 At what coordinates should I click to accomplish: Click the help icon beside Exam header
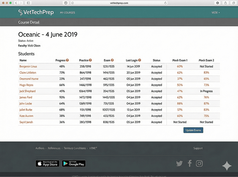coord(112,60)
